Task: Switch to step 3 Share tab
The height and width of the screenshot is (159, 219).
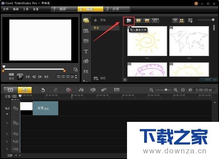Action: tap(117, 9)
